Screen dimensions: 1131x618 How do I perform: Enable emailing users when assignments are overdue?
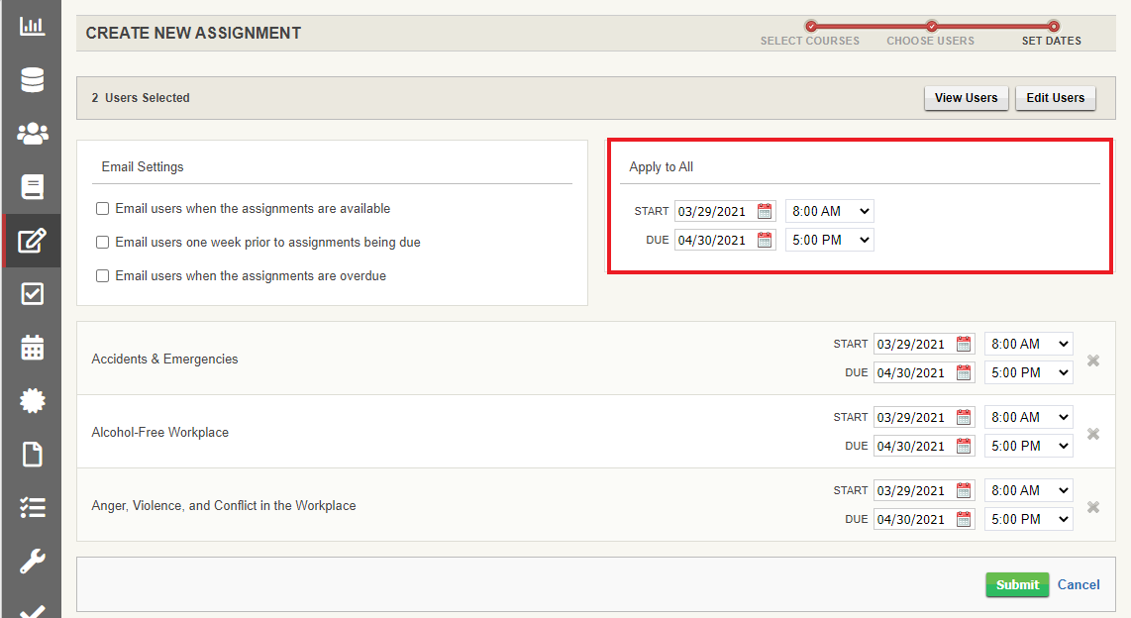[102, 275]
